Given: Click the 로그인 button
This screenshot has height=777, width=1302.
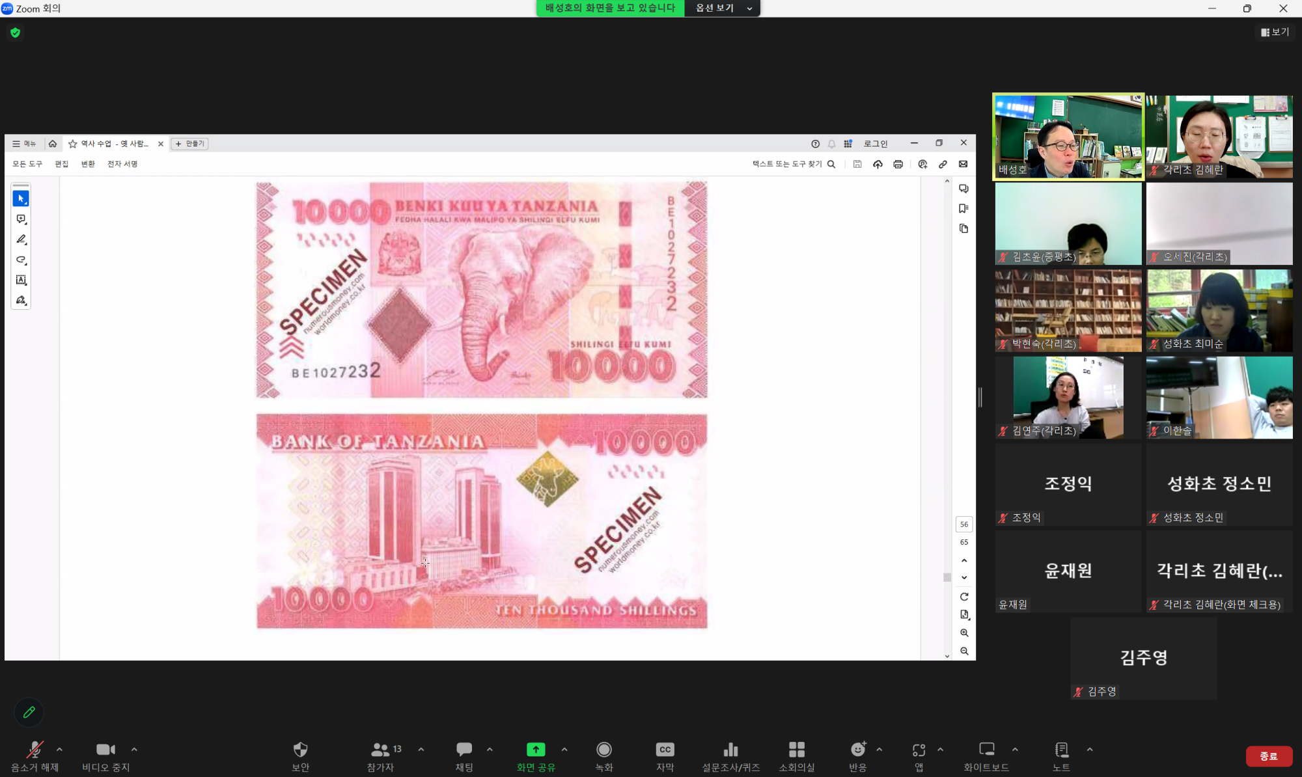Looking at the screenshot, I should pyautogui.click(x=876, y=144).
